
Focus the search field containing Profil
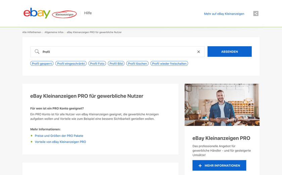(x=117, y=52)
